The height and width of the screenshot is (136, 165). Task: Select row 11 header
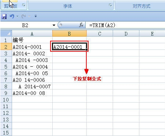[x=6, y=106]
